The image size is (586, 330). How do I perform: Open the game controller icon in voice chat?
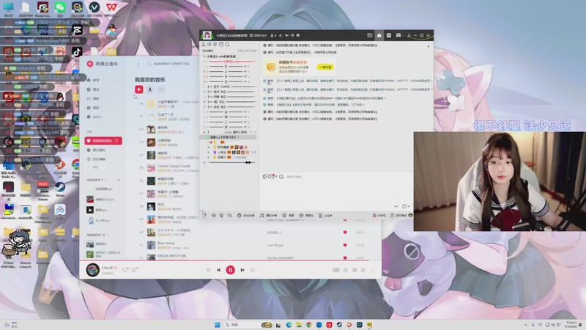(398, 35)
